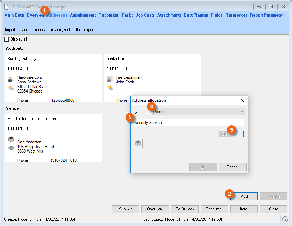Click the Hardware Corp. contact card icon

click(11, 79)
